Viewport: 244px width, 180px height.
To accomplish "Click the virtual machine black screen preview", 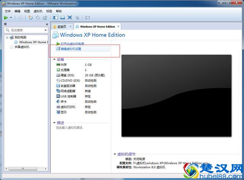I will [x=177, y=96].
